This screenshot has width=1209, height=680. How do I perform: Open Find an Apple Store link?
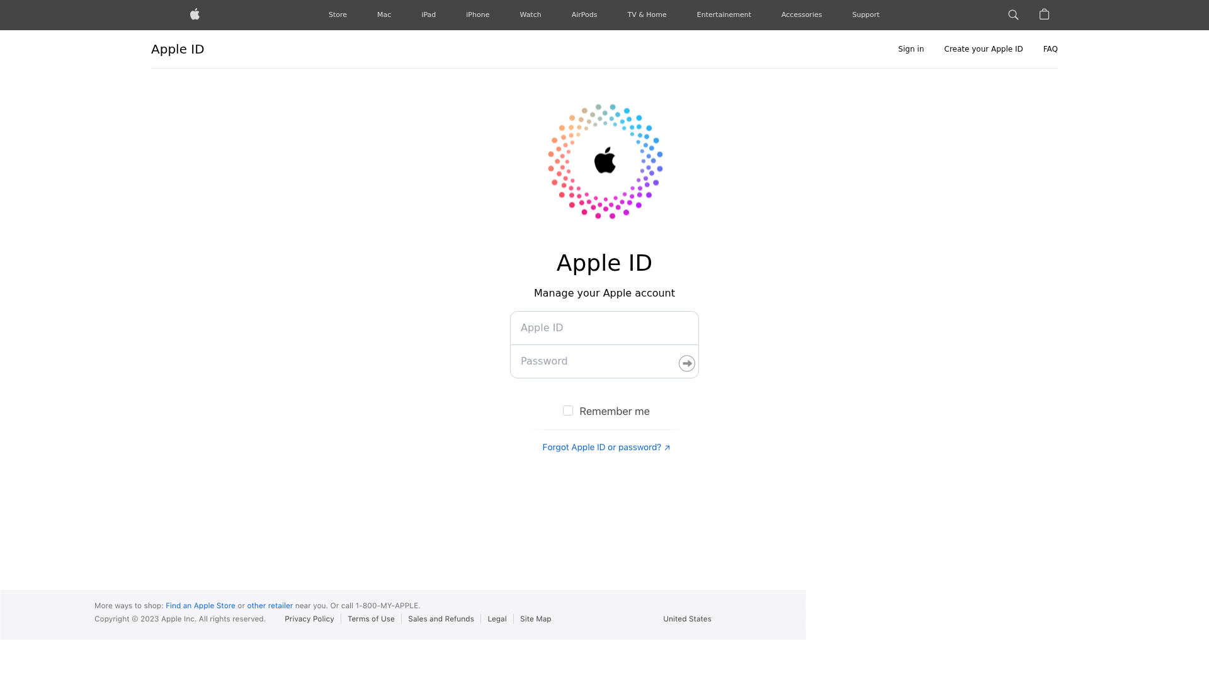pos(200,606)
